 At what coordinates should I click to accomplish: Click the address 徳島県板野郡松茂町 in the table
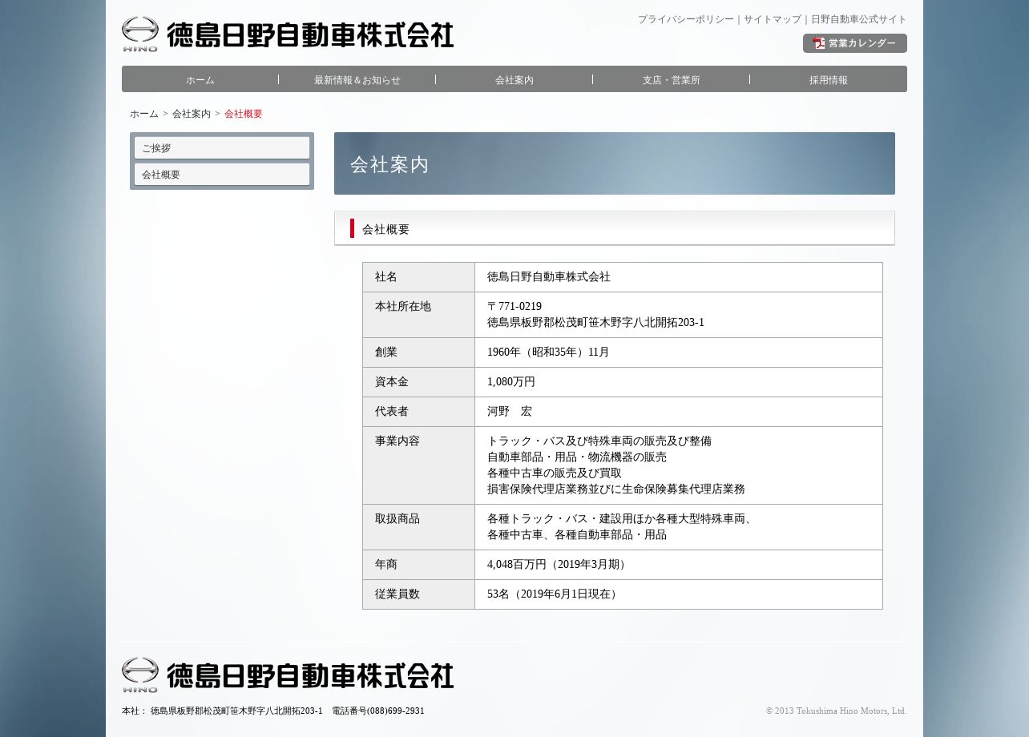click(595, 323)
